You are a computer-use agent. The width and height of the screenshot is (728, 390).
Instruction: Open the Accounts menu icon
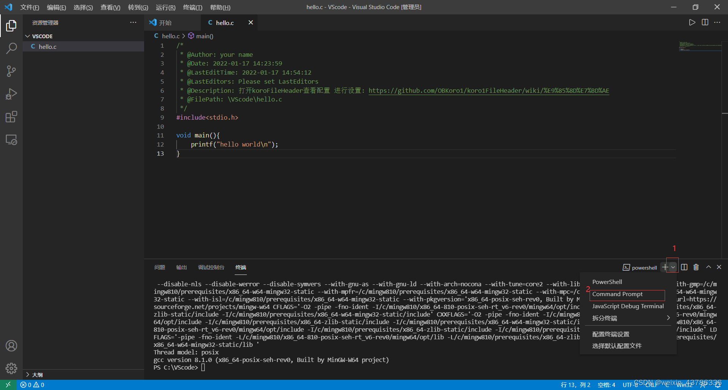[x=11, y=346]
